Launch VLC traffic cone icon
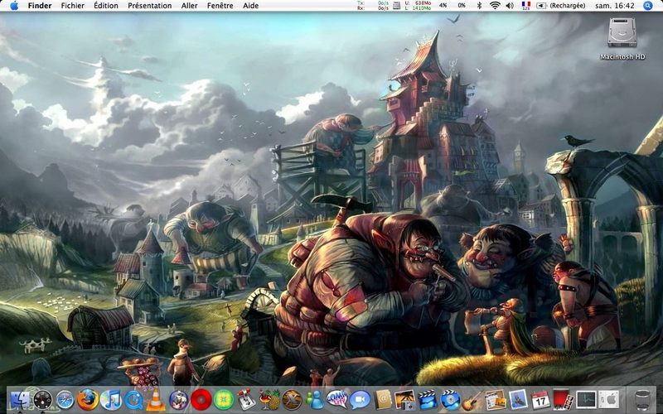 (x=156, y=400)
